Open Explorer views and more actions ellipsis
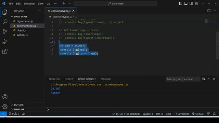Screen dimensions: 219x123 [x=40, y=11]
